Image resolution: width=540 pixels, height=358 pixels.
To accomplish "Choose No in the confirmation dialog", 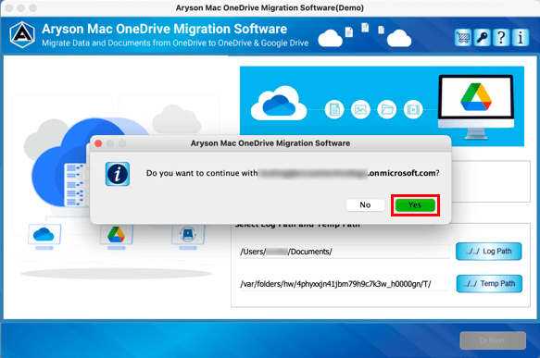I will click(365, 205).
